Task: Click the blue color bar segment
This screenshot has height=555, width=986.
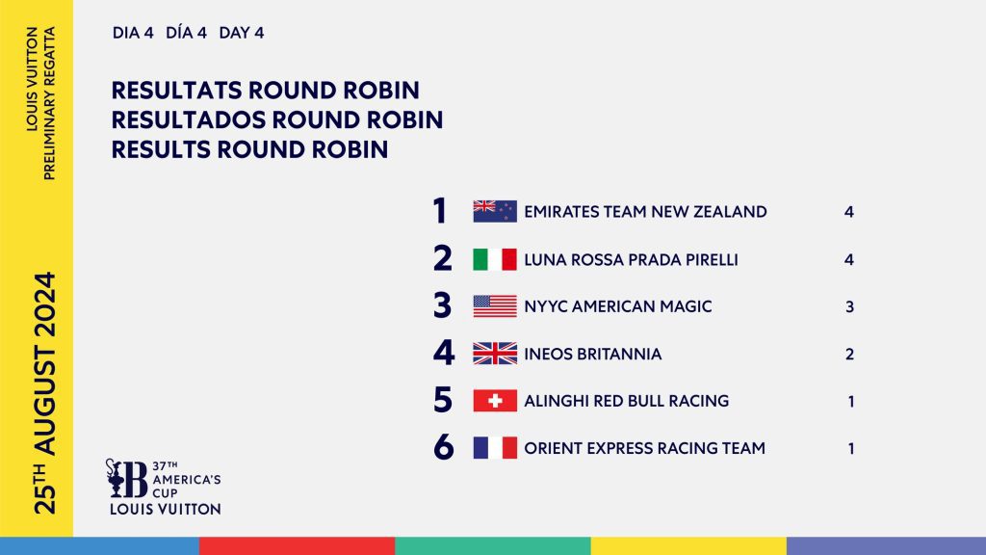Action: pos(99,546)
